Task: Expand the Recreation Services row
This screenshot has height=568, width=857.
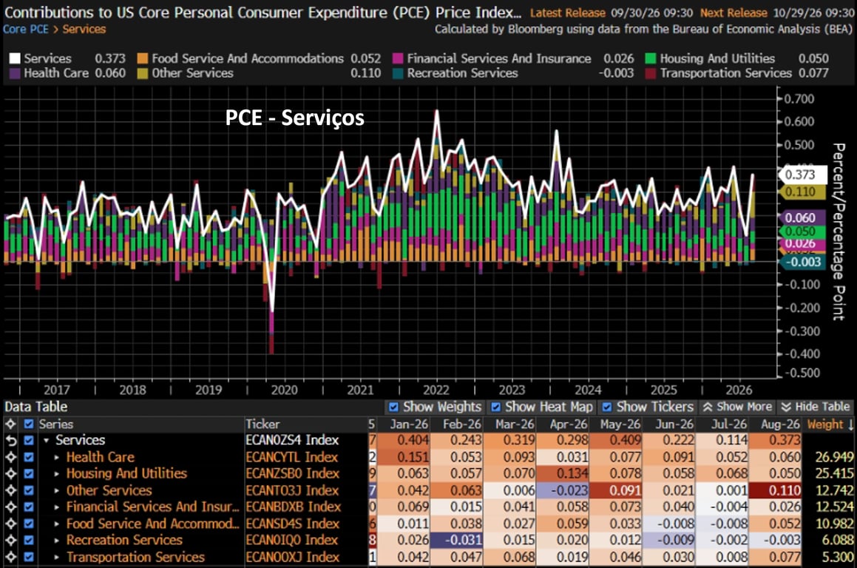Action: [57, 540]
